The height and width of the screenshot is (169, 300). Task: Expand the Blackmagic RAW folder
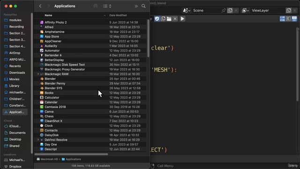[38, 74]
